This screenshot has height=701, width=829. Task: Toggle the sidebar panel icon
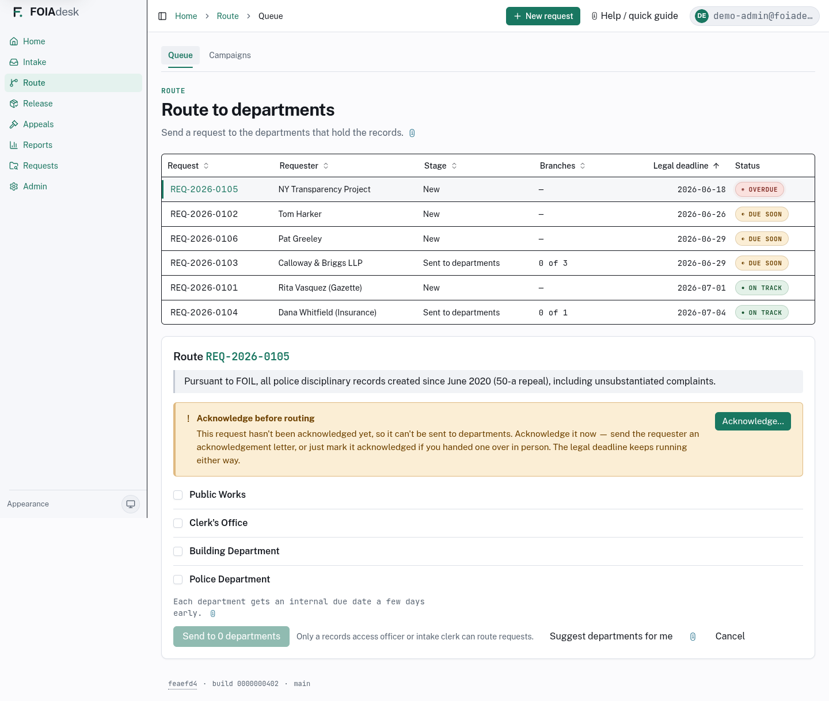coord(162,16)
